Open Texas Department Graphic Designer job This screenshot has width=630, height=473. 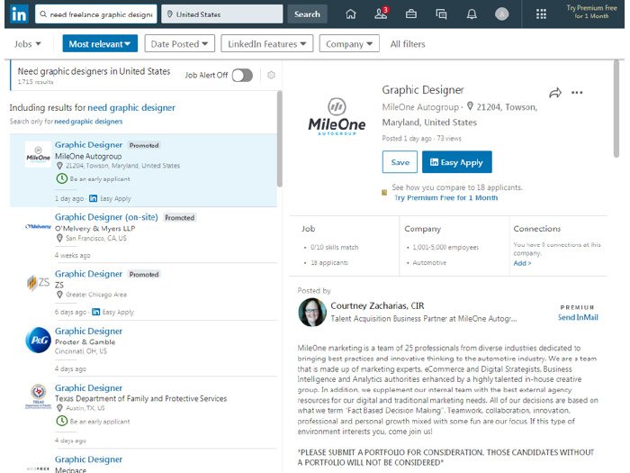pos(88,388)
